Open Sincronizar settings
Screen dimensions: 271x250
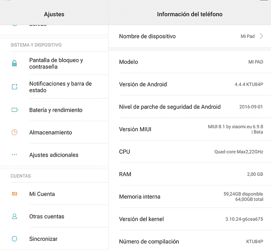(54, 239)
